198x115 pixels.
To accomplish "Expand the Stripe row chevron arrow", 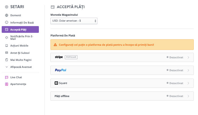I will coord(188,57).
